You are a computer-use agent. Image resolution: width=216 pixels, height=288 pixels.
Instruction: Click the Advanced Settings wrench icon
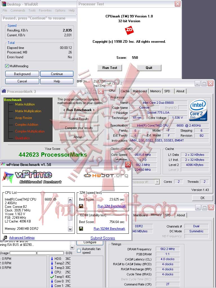(x=5, y=238)
